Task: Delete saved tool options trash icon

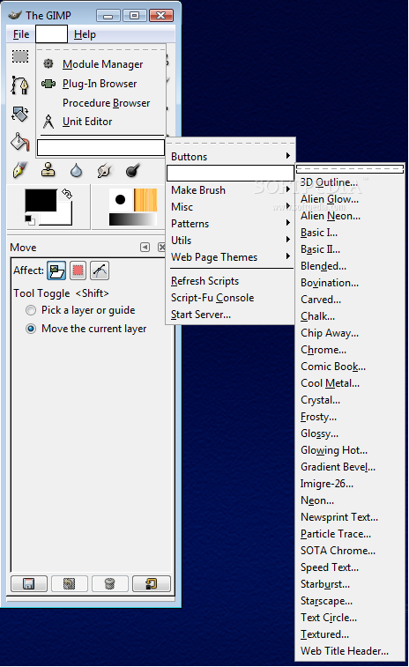Action: pyautogui.click(x=110, y=583)
